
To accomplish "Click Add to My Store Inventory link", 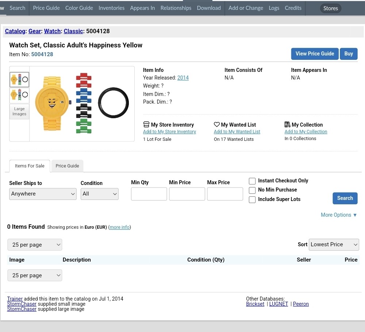I will point(169,131).
